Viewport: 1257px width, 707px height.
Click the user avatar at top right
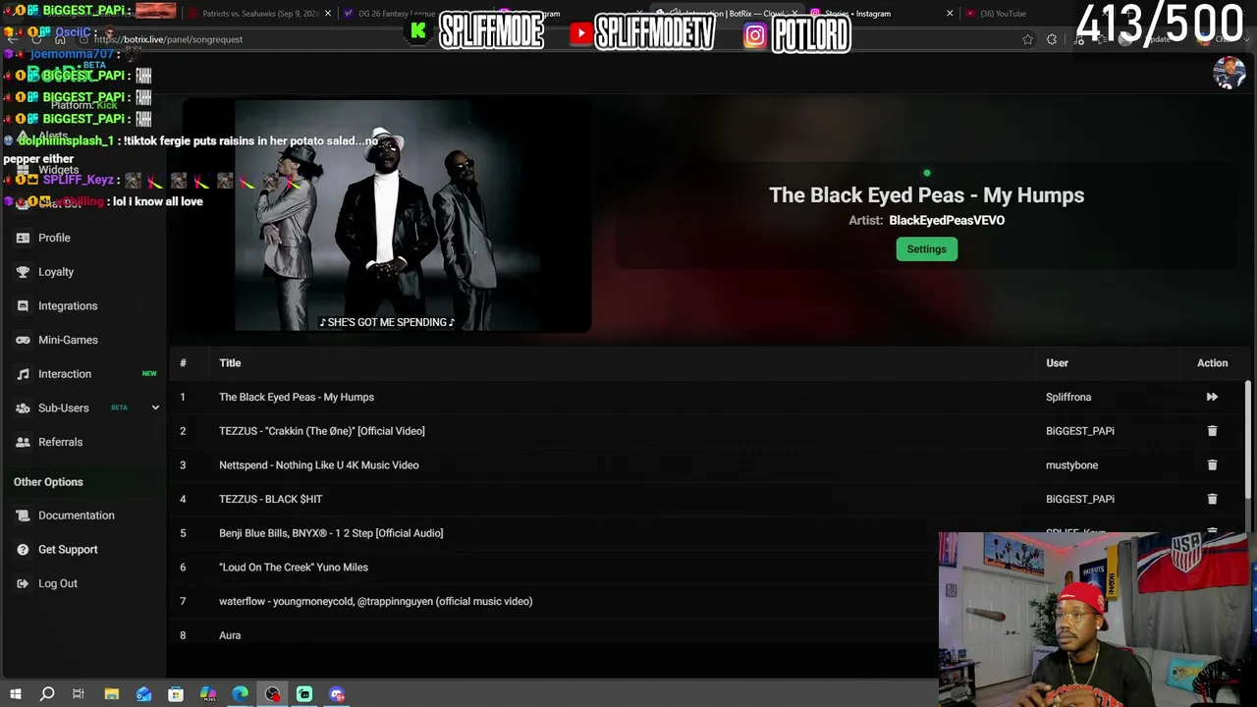(x=1230, y=73)
